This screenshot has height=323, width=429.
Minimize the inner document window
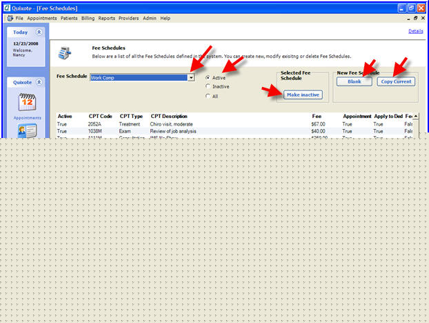408,19
